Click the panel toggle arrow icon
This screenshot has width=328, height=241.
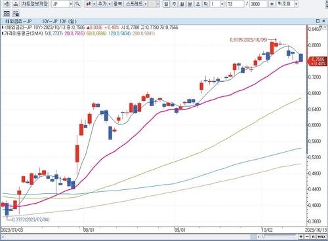7,4
